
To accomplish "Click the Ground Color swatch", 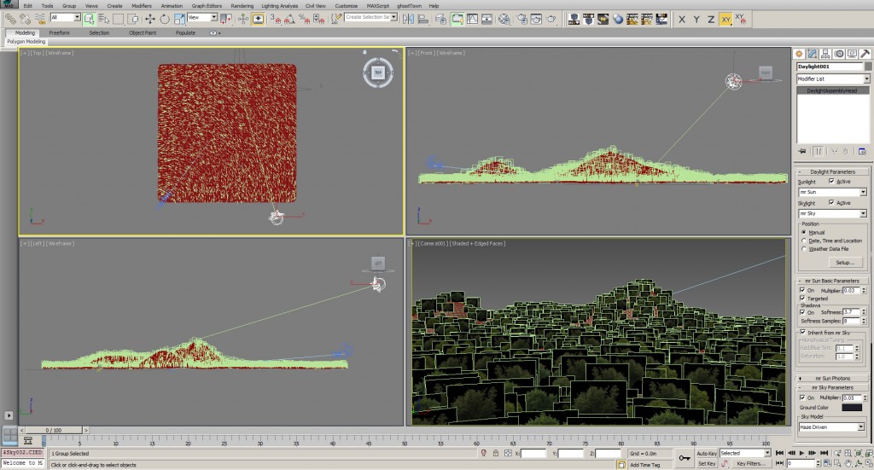I will click(851, 408).
